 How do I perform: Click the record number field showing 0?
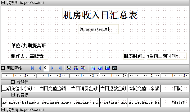(46, 68)
